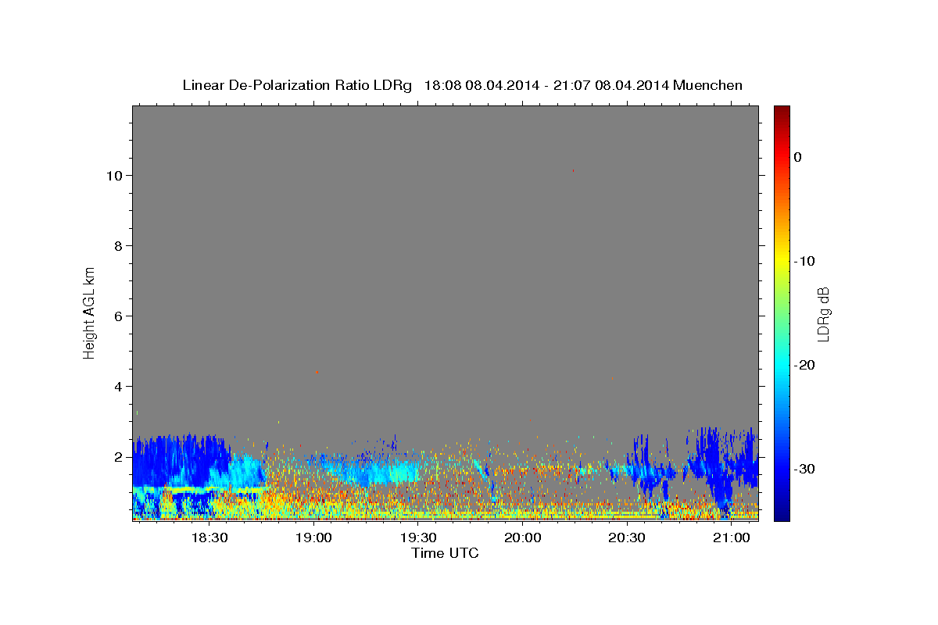Click the 19:30 time tick label
Screen dimensions: 938x625
(x=418, y=538)
